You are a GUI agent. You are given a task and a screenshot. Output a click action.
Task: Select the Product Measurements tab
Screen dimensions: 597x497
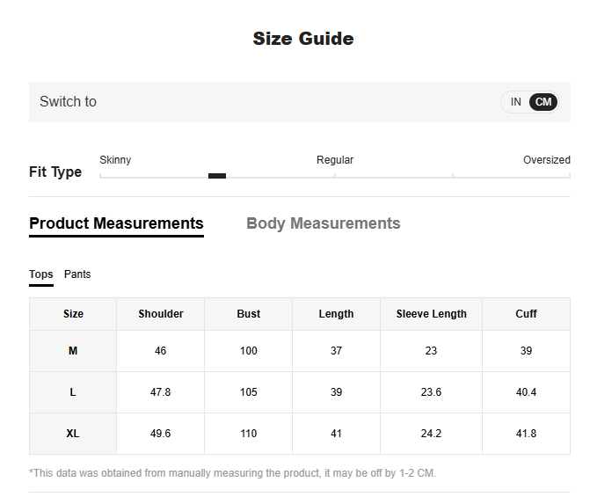point(116,223)
